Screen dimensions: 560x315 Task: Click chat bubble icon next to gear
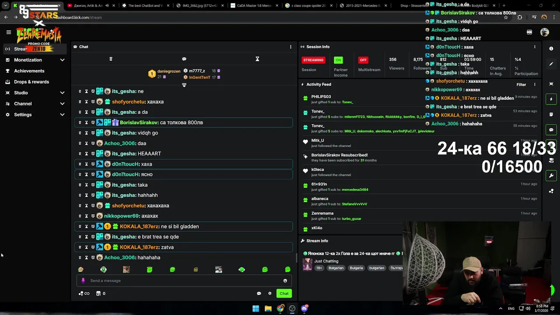pos(259,294)
